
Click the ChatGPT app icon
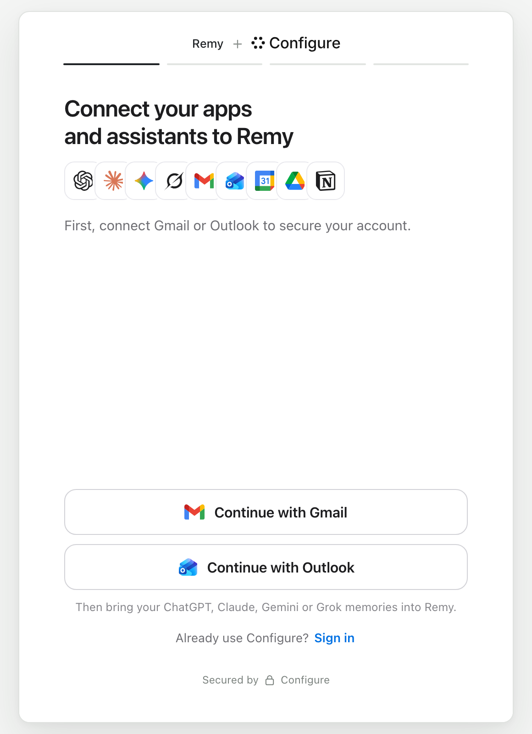coord(83,181)
